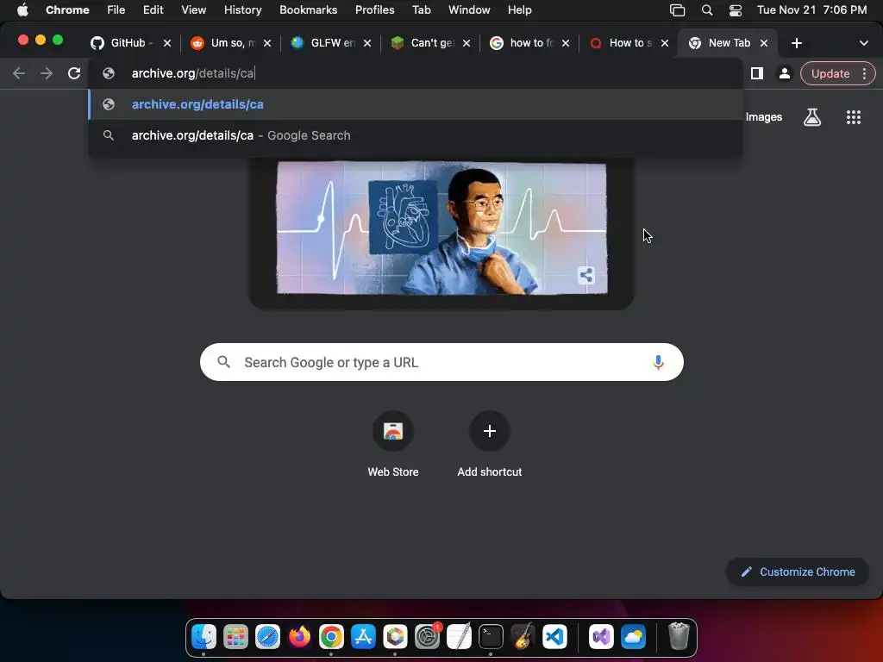Open the Profiles menu
883x662 pixels.
tap(374, 10)
